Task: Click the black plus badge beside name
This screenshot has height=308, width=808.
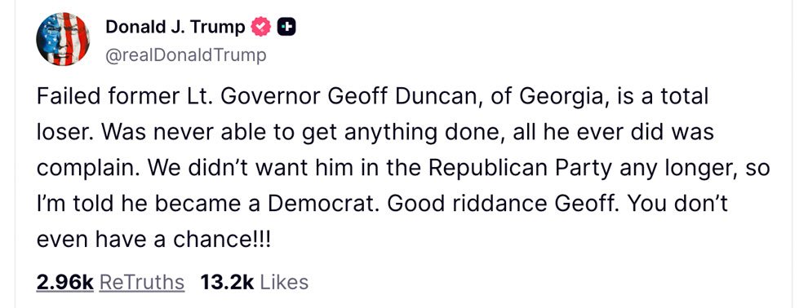Action: click(x=286, y=27)
